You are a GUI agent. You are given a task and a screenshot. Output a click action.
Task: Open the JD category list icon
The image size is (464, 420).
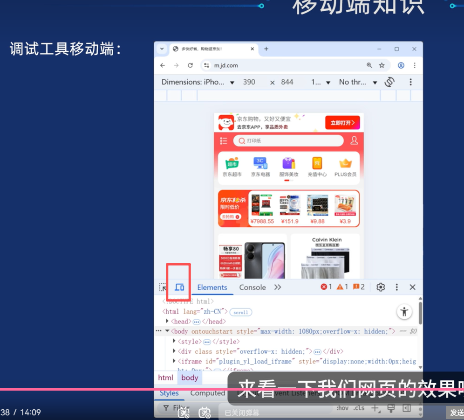pos(224,141)
